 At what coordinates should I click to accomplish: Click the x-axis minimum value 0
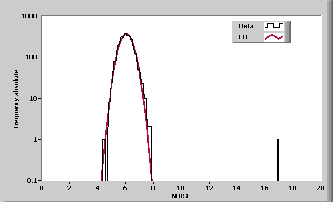point(42,188)
